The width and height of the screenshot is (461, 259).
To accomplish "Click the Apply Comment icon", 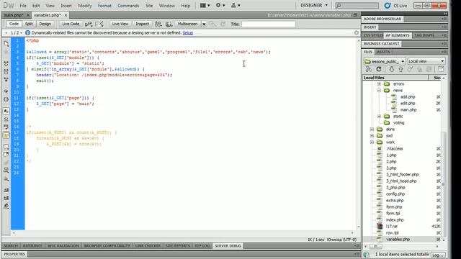I will point(6,146).
